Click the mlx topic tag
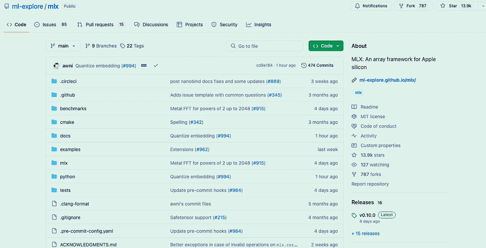Viewport: 486px width, 248px height. [358, 93]
